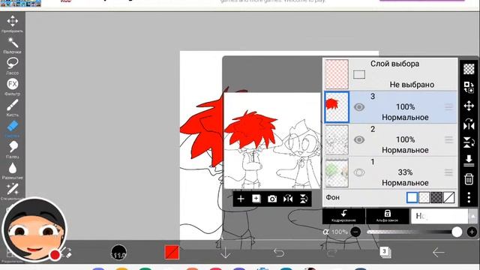This screenshot has width=480, height=270.
Task: Select the Lasso tool
Action: click(13, 66)
